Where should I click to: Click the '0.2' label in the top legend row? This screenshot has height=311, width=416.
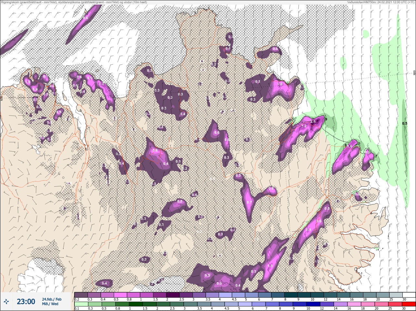tap(77, 299)
